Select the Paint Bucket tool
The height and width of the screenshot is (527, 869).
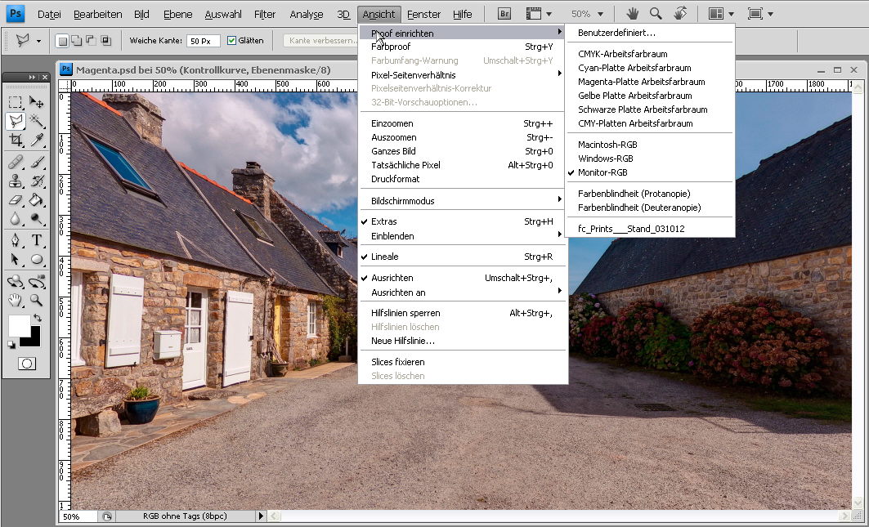click(37, 199)
